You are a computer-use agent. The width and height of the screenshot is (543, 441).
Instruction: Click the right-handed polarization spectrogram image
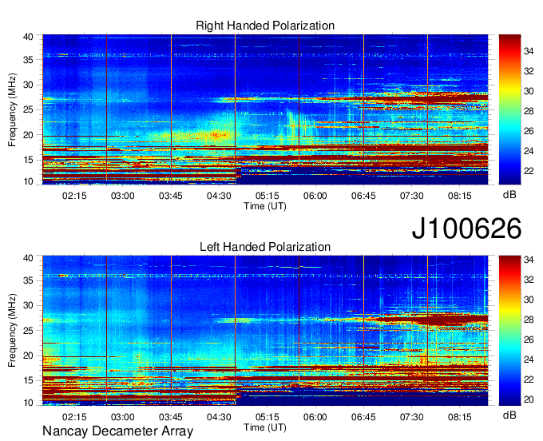click(265, 109)
